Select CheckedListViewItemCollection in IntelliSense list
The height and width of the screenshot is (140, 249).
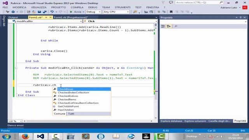pyautogui.click(x=82, y=103)
